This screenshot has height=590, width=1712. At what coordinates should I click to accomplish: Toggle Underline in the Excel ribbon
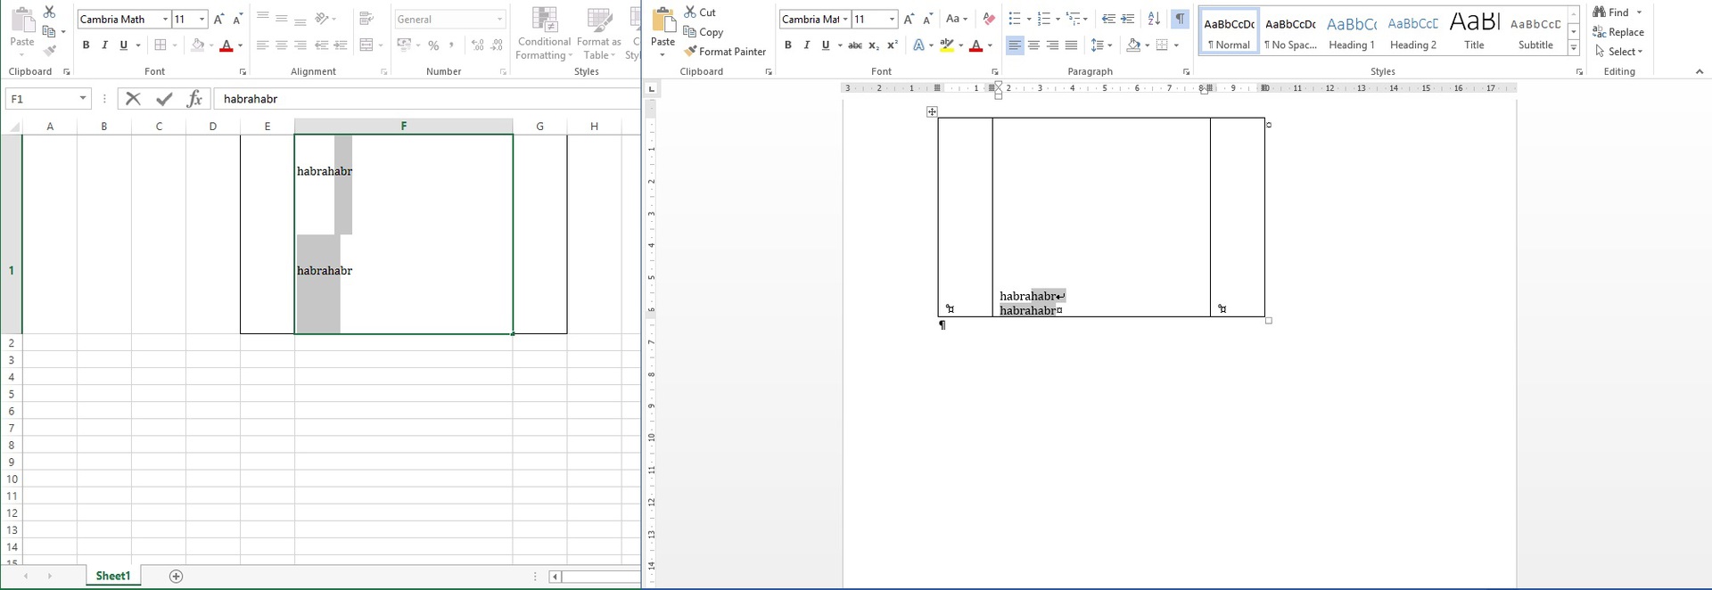pyautogui.click(x=123, y=45)
